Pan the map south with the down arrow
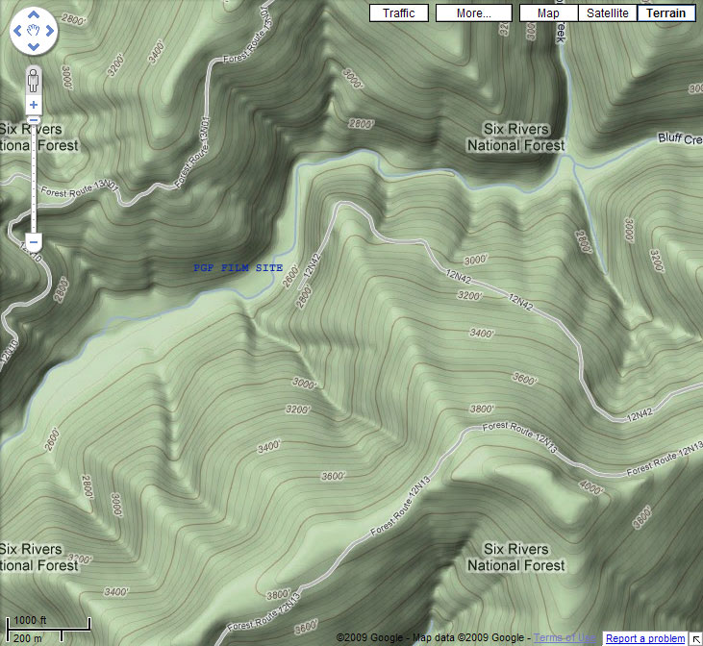Viewport: 703px width, 646px height. tap(34, 46)
